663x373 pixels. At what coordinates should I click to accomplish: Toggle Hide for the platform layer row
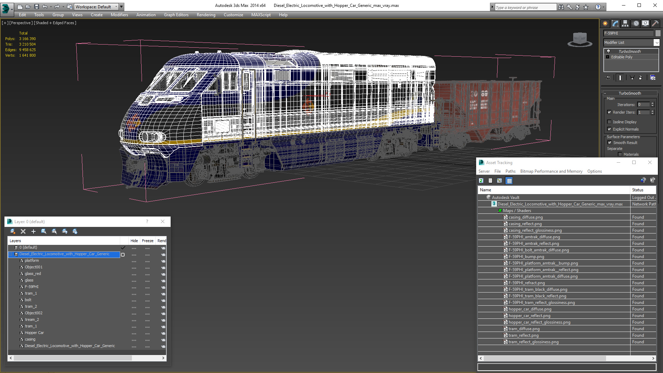click(134, 261)
